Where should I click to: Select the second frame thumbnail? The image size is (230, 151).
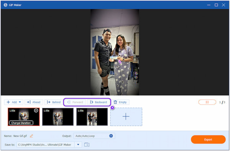pyautogui.click(x=58, y=117)
